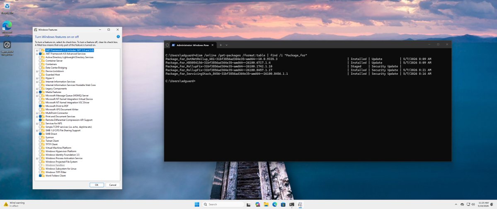Click the volume speaker tray icon

point(473,204)
